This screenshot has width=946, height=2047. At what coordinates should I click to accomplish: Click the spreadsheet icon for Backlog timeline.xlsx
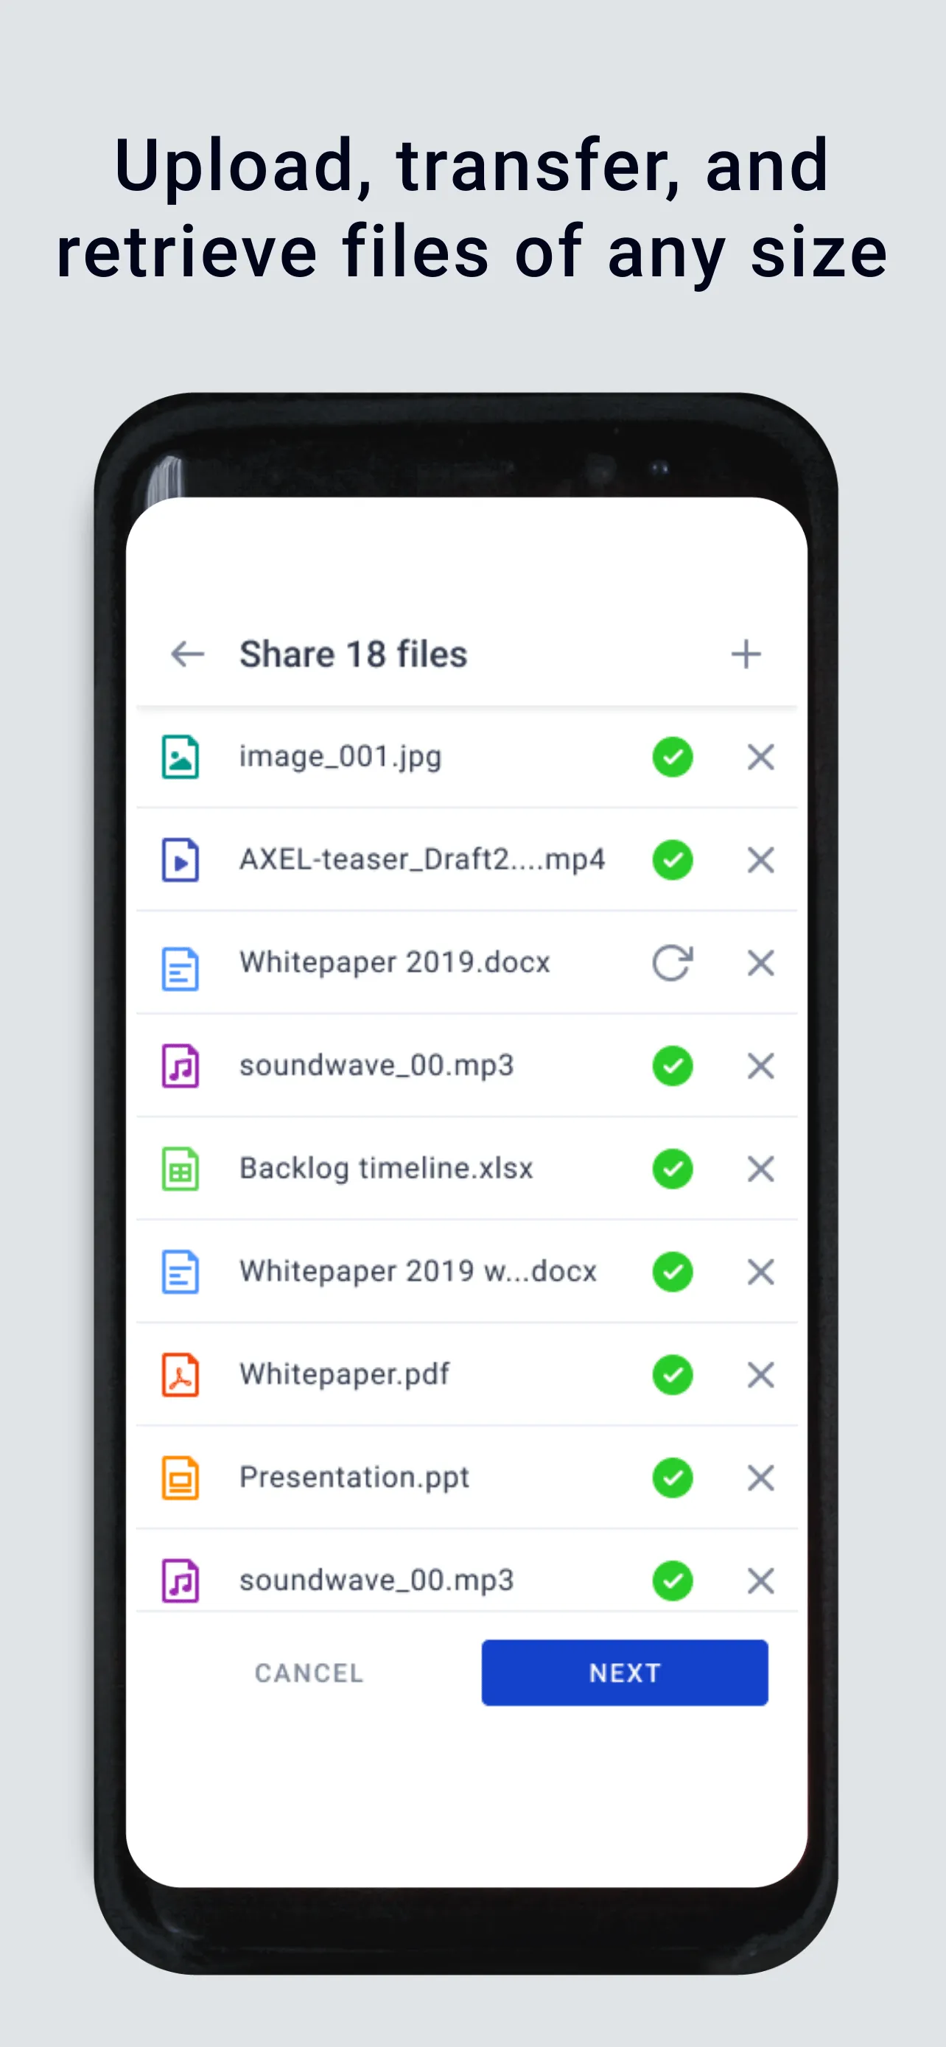click(x=181, y=1169)
